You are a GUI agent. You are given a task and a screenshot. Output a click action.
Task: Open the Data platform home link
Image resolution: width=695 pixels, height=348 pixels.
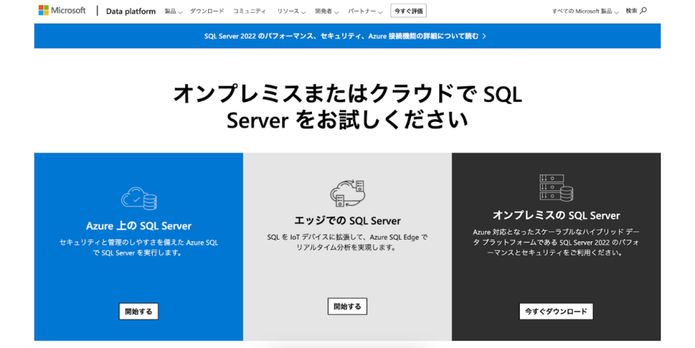pos(131,11)
